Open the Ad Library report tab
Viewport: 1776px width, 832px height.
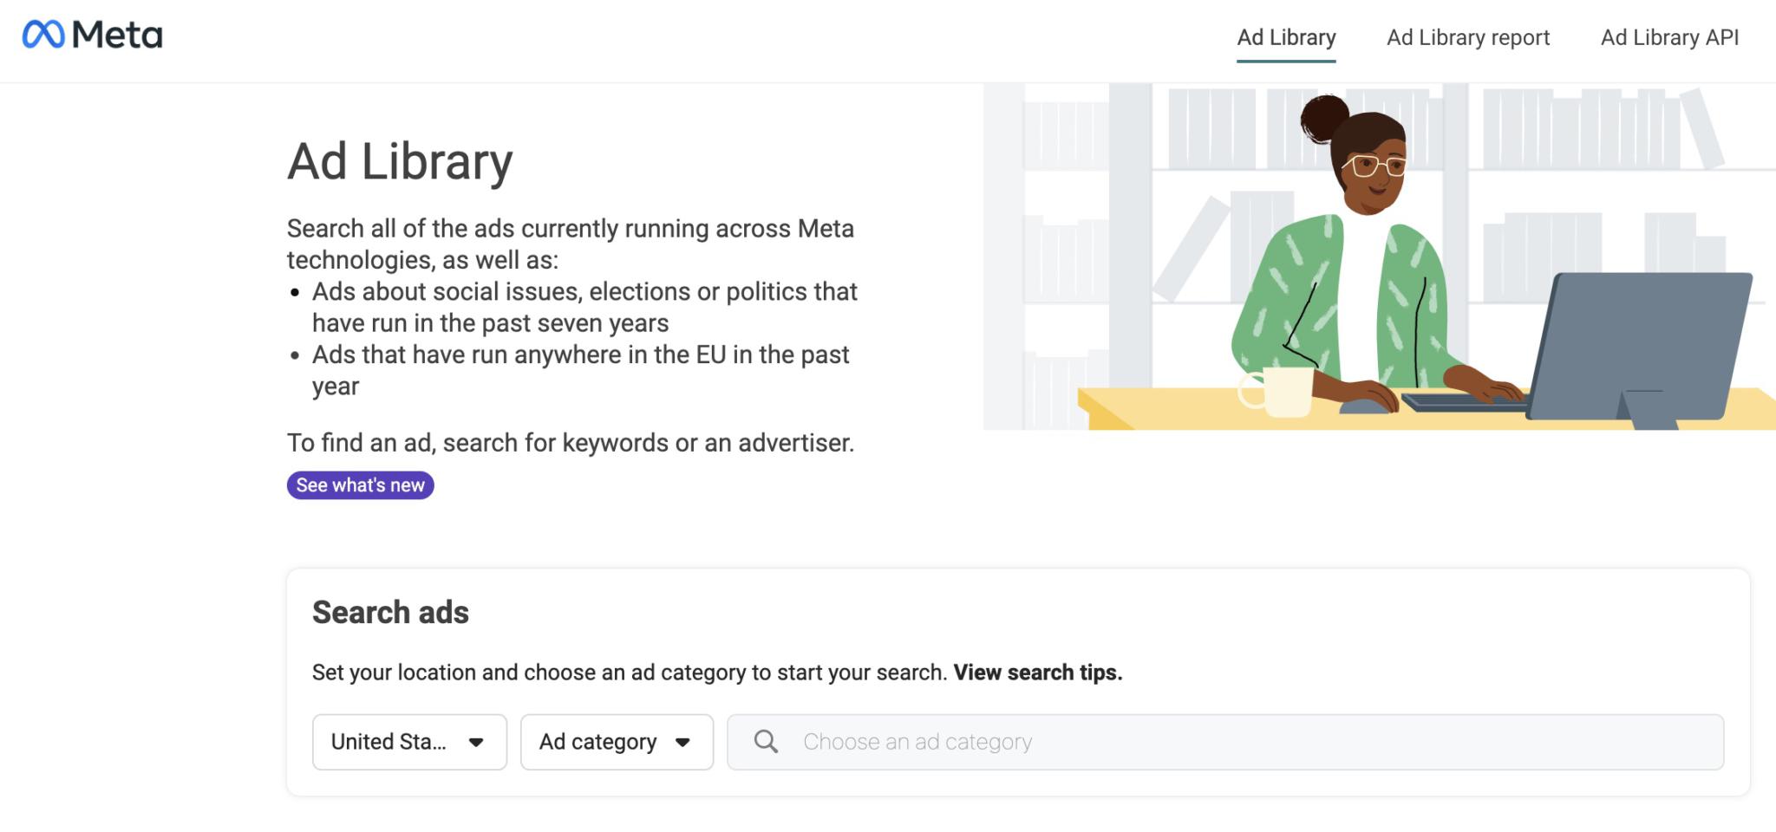click(1467, 37)
